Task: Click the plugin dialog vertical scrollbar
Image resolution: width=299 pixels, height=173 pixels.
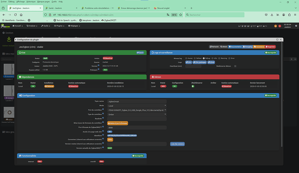Action: click(282, 94)
